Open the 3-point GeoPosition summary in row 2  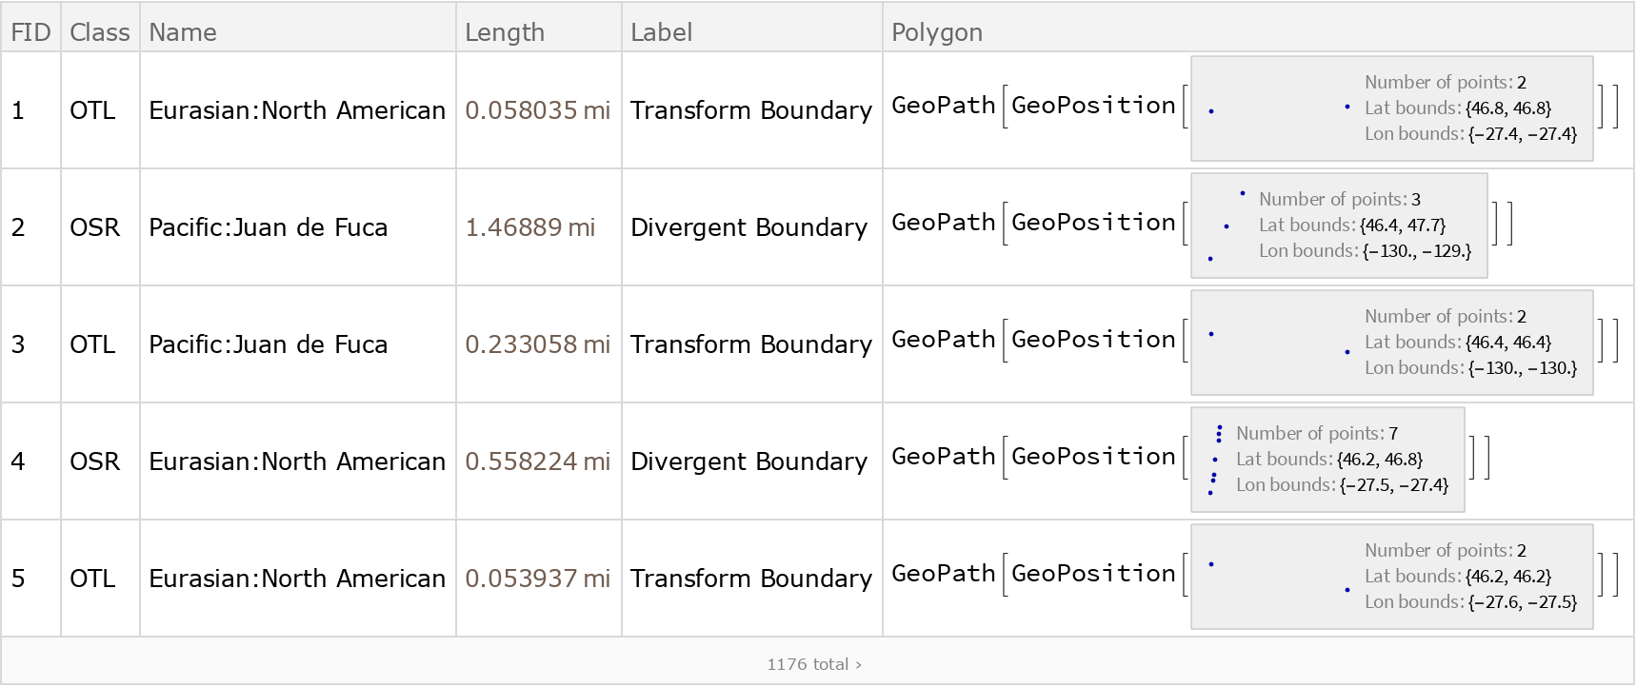click(1338, 226)
